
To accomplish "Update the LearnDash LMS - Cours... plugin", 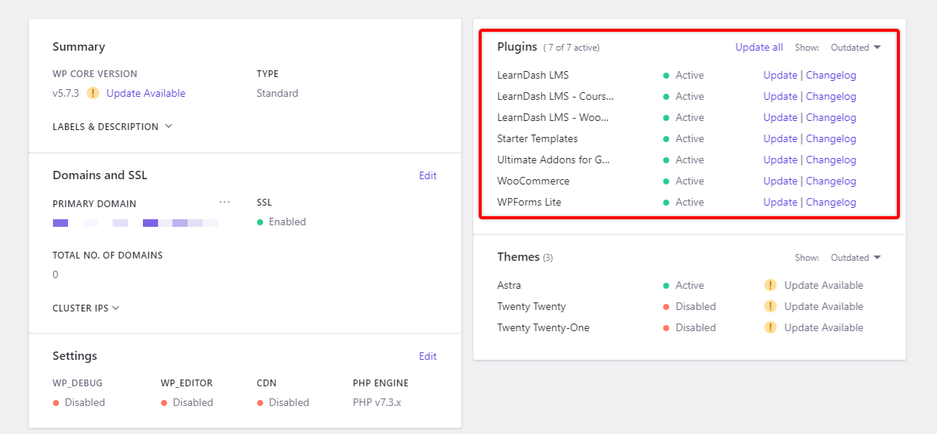I will point(780,96).
